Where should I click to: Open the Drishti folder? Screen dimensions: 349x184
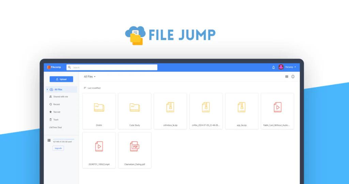tap(99, 111)
